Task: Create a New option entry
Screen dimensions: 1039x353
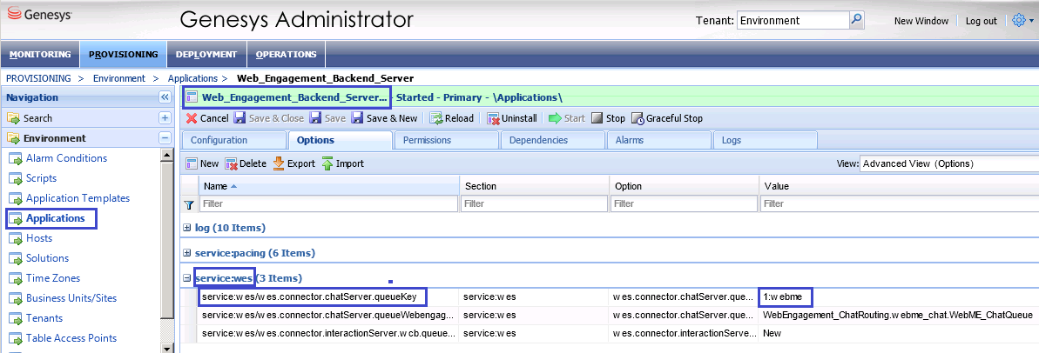Action: 202,163
